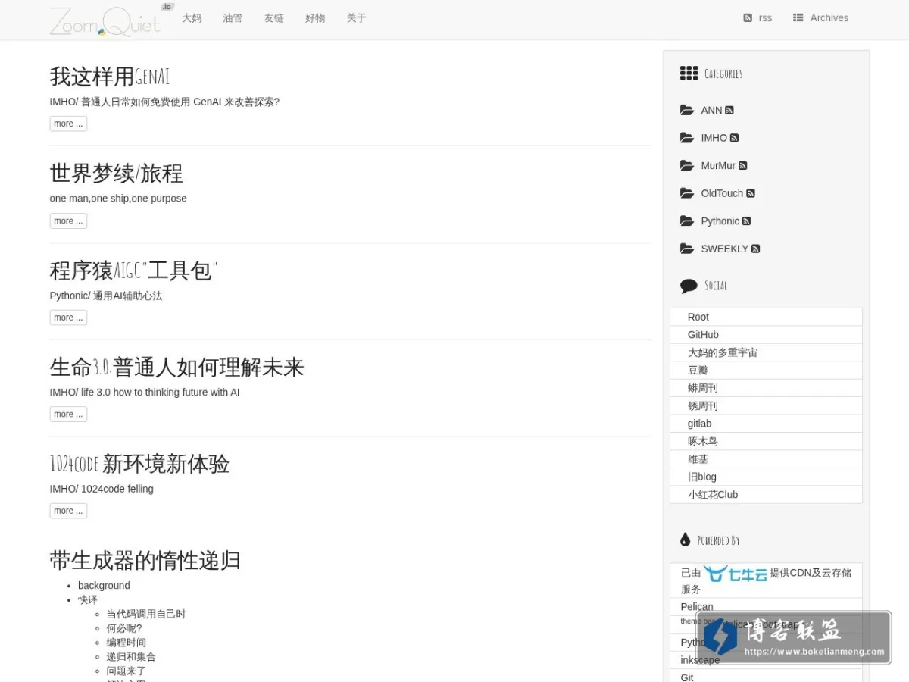This screenshot has width=909, height=682.
Task: Click the RSS feed icon in navbar
Action: 748,18
